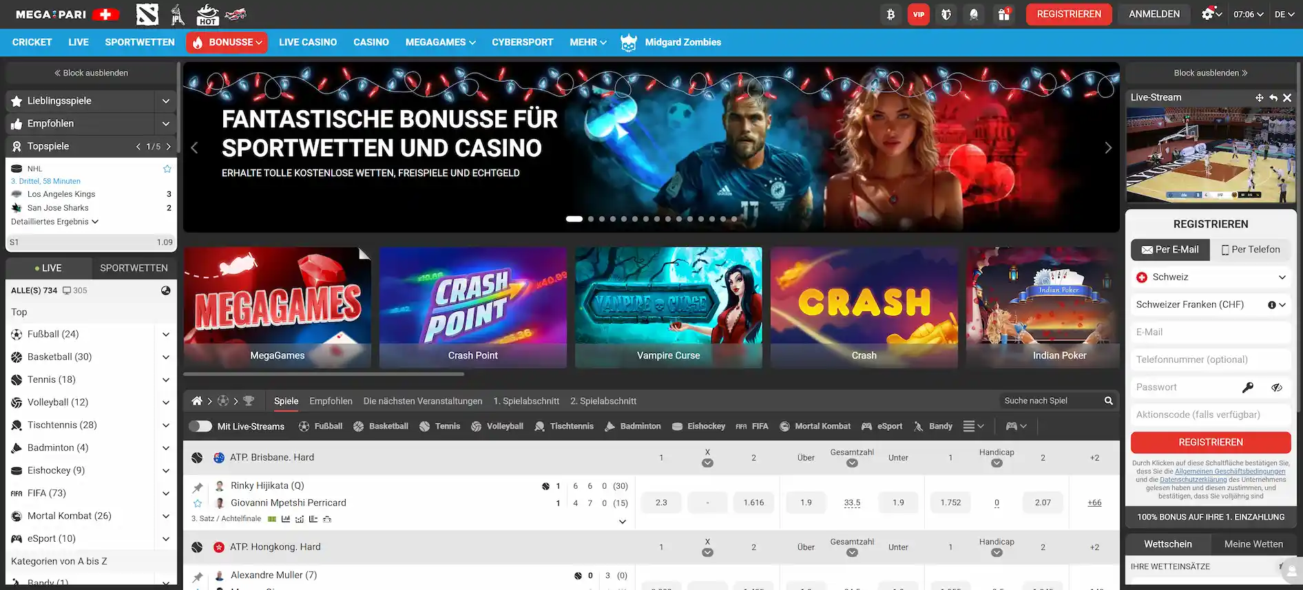Show password with the eye icon

[1276, 388]
